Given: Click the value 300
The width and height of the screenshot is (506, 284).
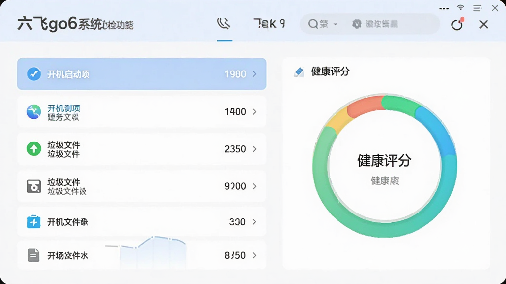Looking at the screenshot, I should click(x=237, y=222).
